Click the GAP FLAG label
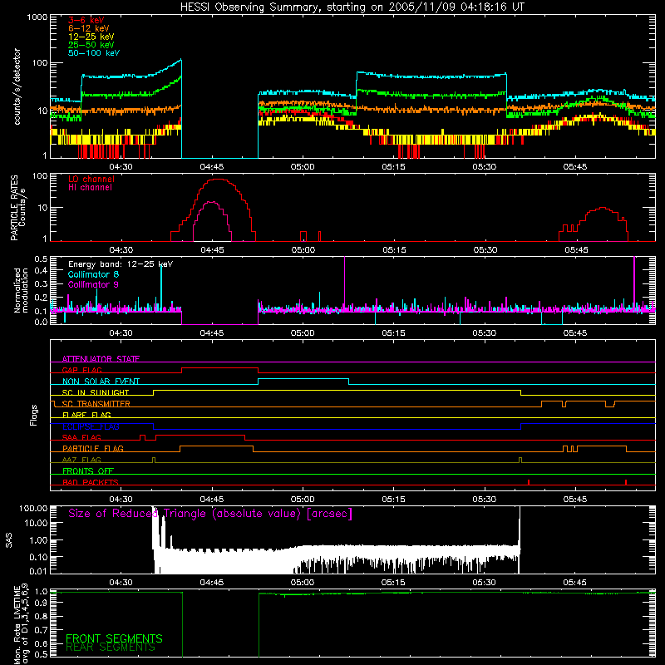The image size is (665, 665). click(x=82, y=370)
